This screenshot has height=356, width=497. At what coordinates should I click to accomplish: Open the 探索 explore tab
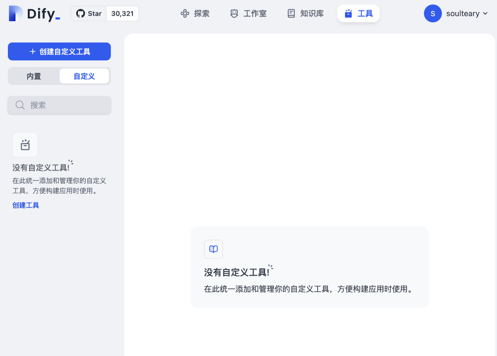point(202,14)
